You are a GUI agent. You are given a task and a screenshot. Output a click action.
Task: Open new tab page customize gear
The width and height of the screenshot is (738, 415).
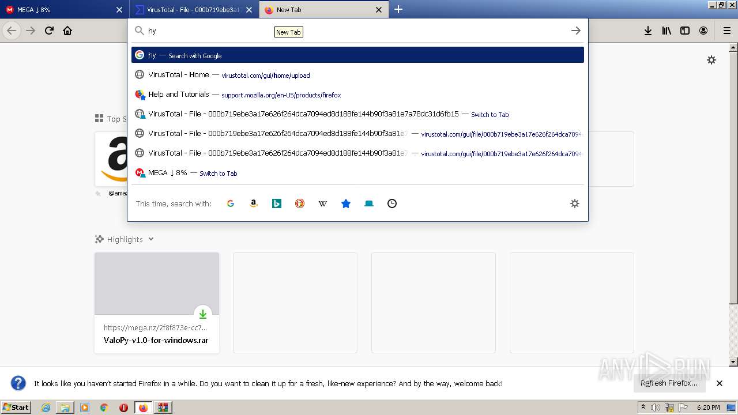[x=711, y=60]
